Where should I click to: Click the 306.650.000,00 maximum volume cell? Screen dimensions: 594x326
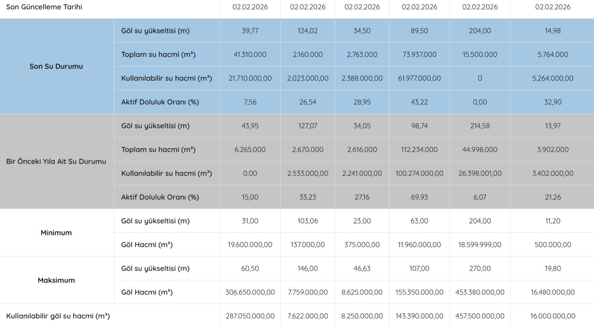[250, 292]
